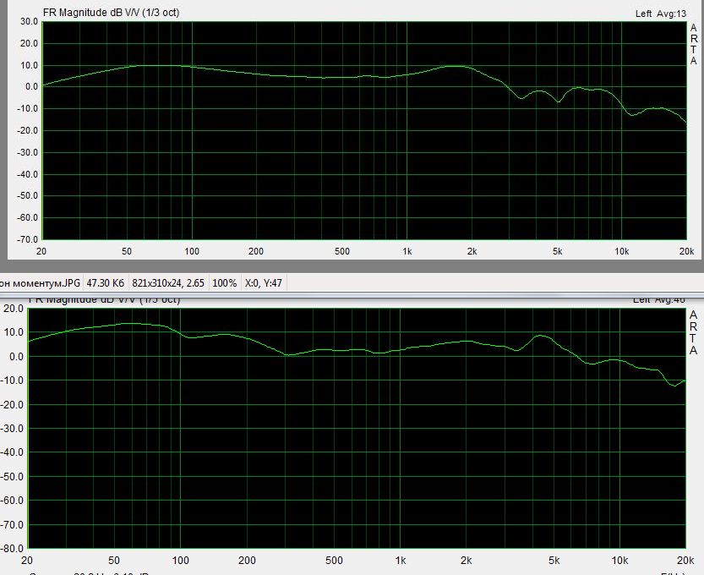
Task: Click the 10k label under the top graph
Action: coord(622,251)
